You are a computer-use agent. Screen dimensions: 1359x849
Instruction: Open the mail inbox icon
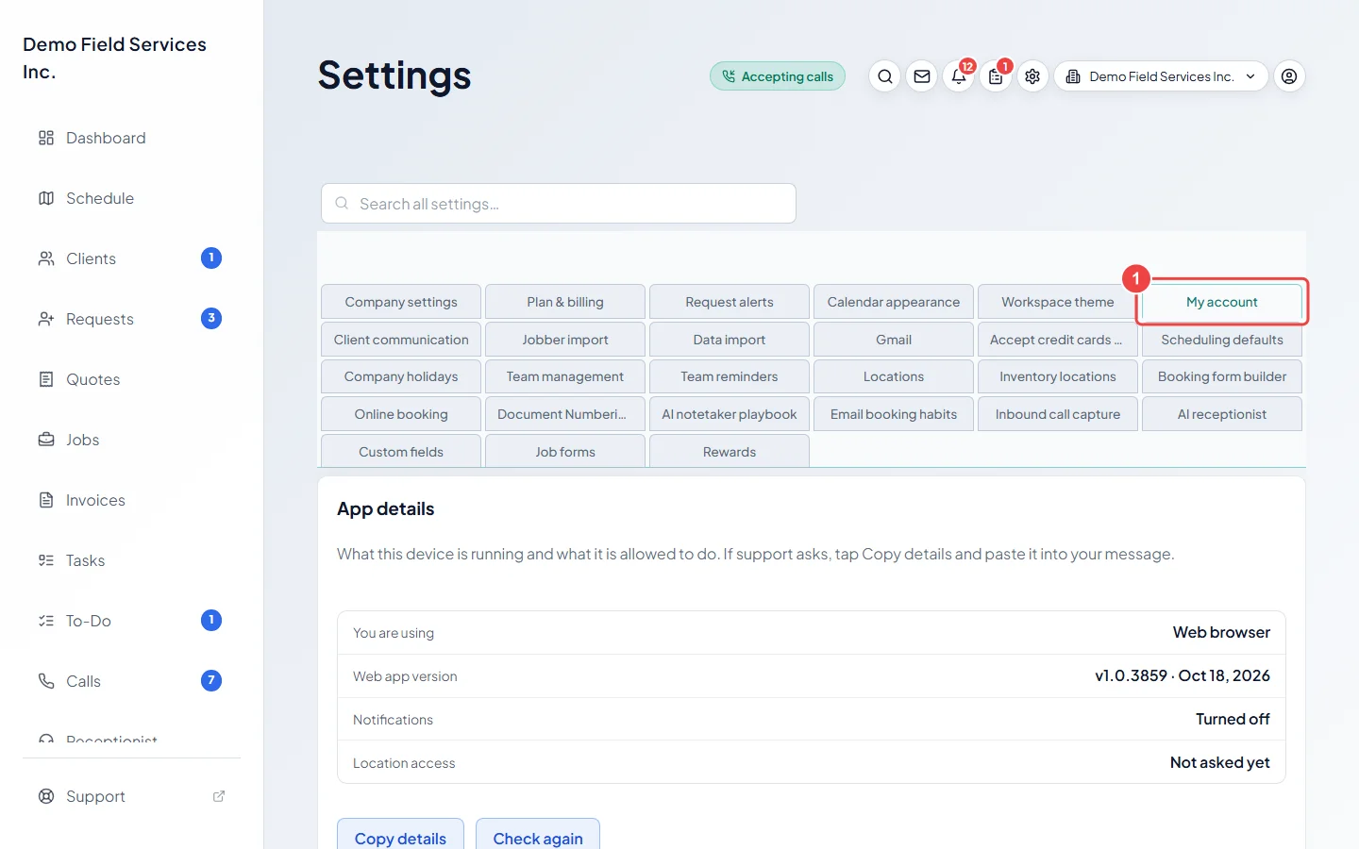point(922,76)
